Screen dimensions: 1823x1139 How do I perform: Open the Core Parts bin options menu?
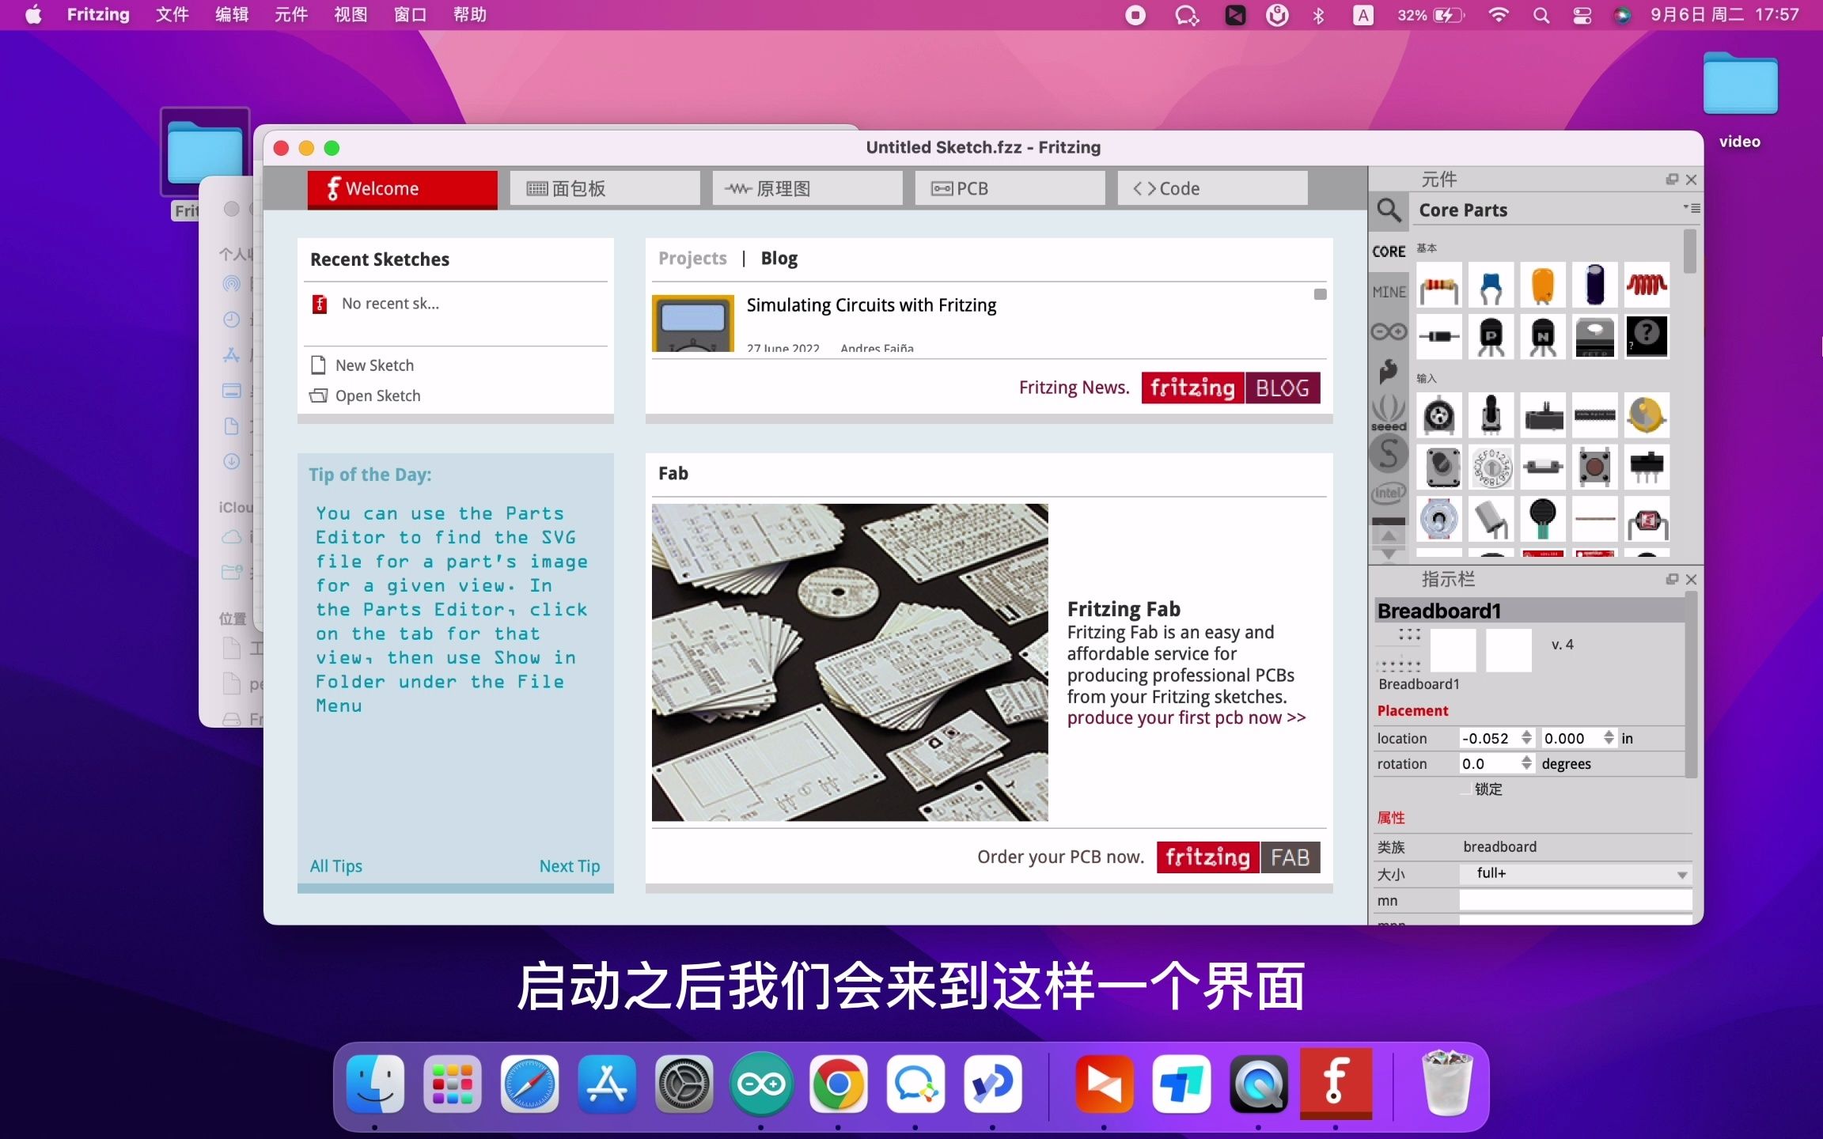tap(1692, 208)
